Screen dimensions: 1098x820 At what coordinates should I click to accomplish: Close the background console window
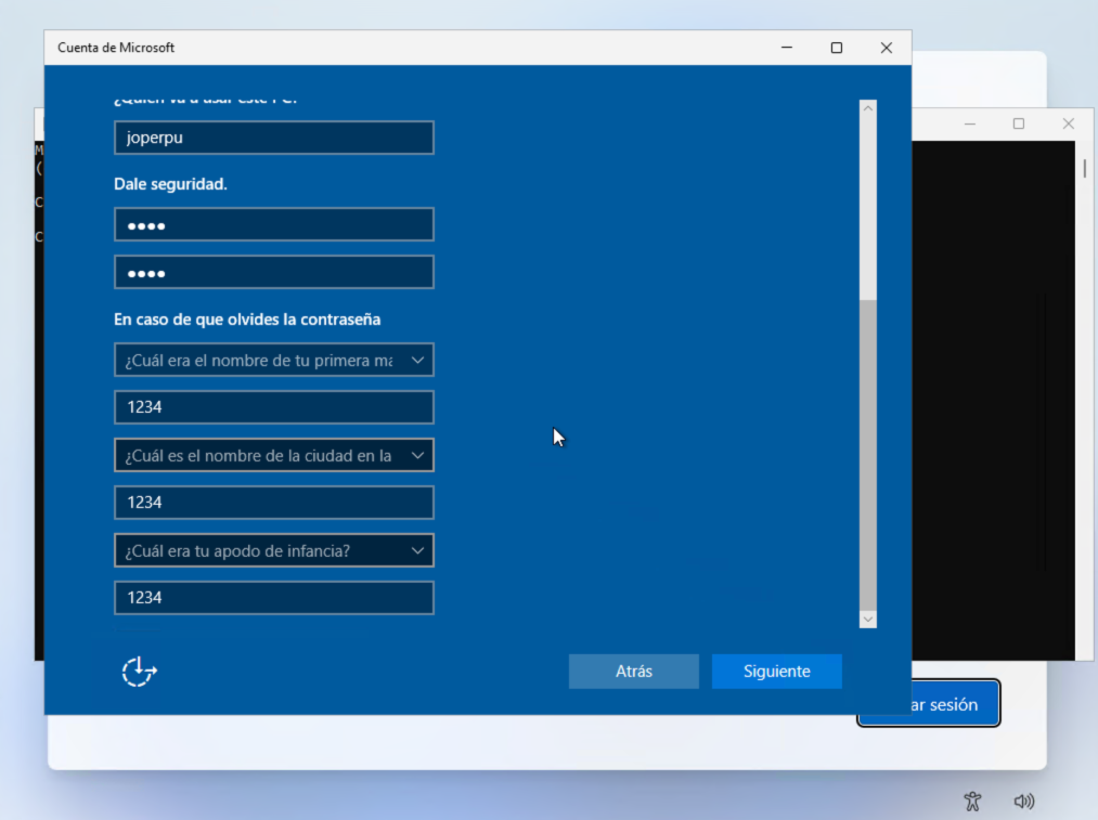click(x=1068, y=124)
